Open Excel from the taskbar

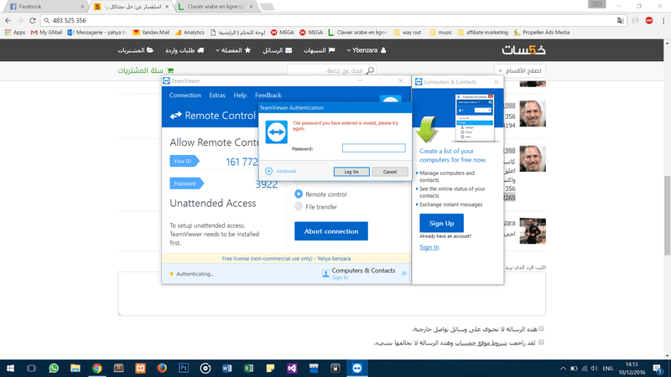(248, 368)
